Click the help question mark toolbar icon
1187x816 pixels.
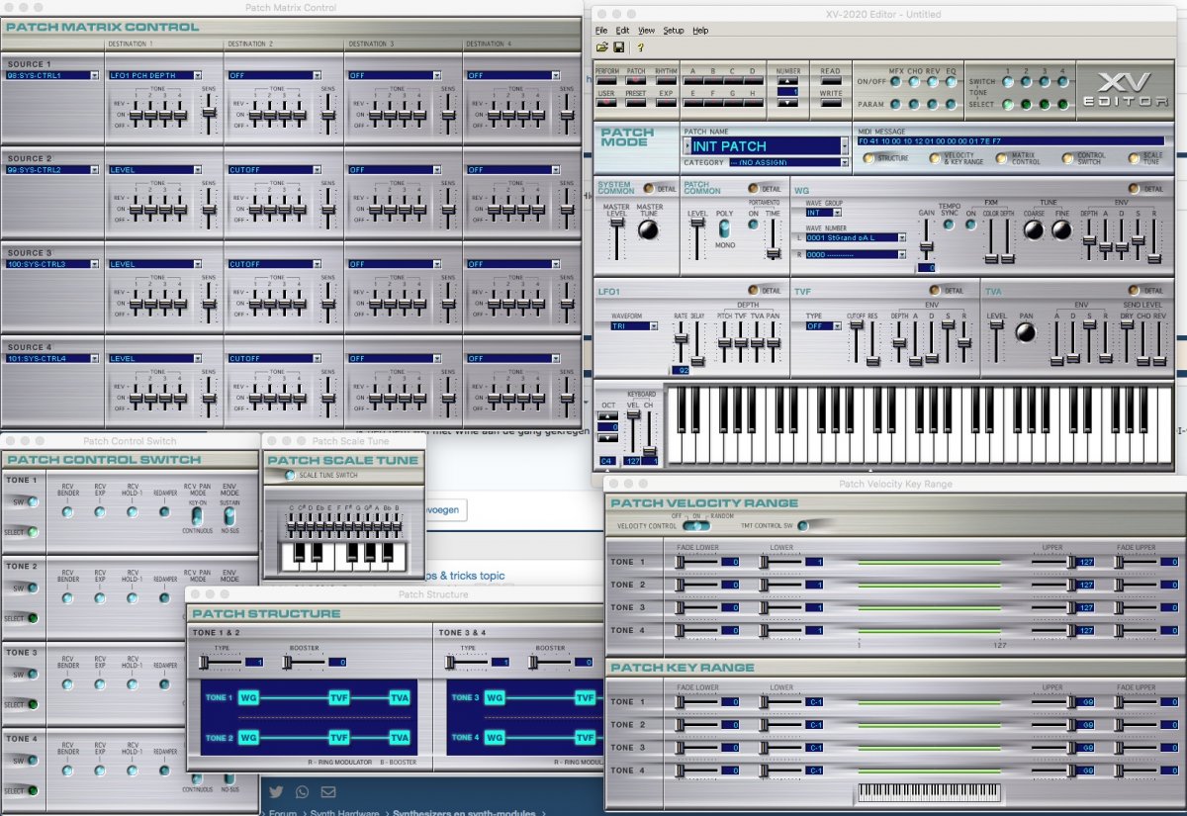tap(640, 46)
